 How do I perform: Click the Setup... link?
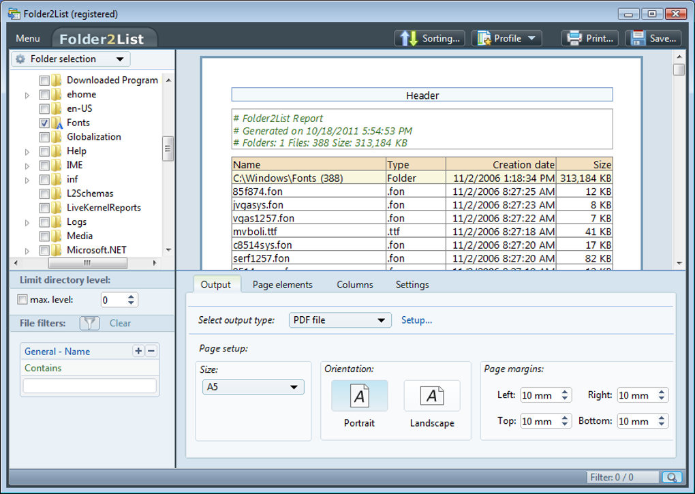(416, 320)
